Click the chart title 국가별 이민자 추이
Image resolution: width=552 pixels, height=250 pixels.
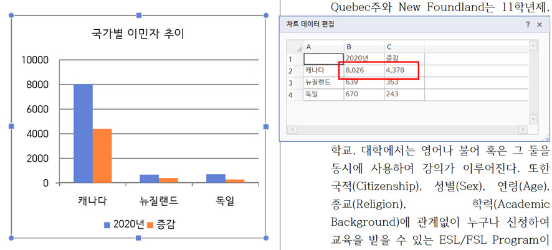coord(138,34)
